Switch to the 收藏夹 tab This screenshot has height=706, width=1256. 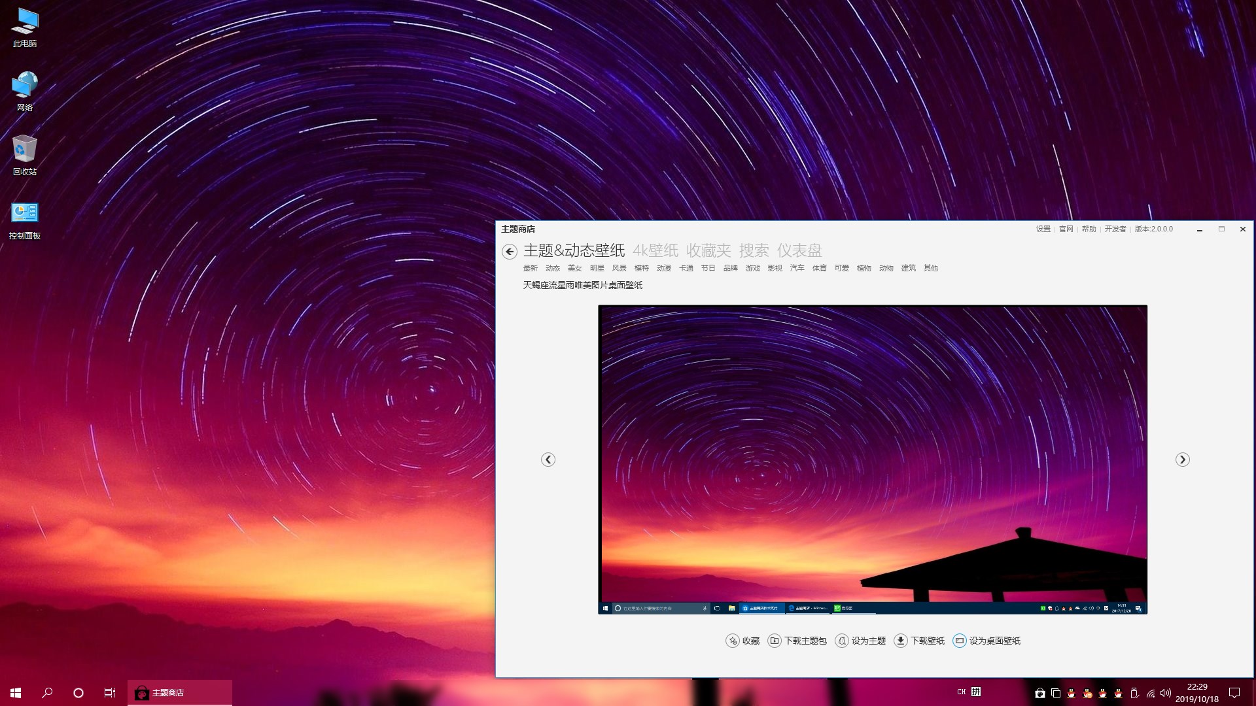(708, 250)
